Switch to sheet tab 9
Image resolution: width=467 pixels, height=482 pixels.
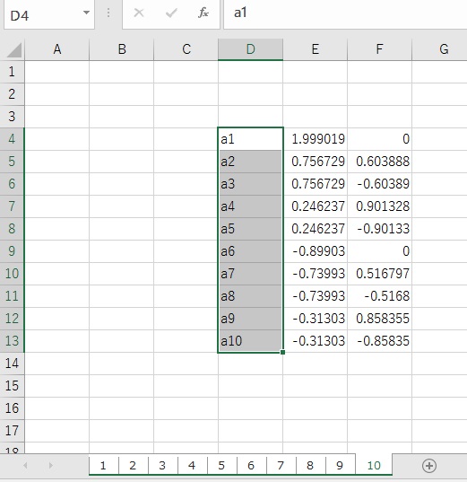point(340,466)
